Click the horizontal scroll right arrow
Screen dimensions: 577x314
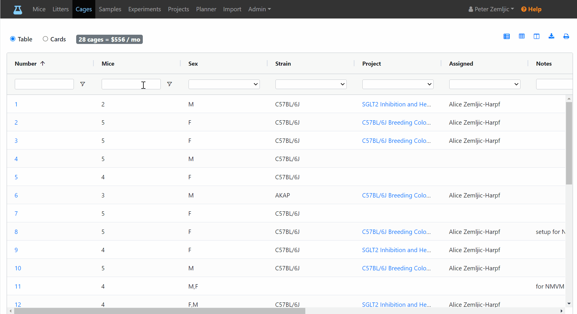pos(562,311)
